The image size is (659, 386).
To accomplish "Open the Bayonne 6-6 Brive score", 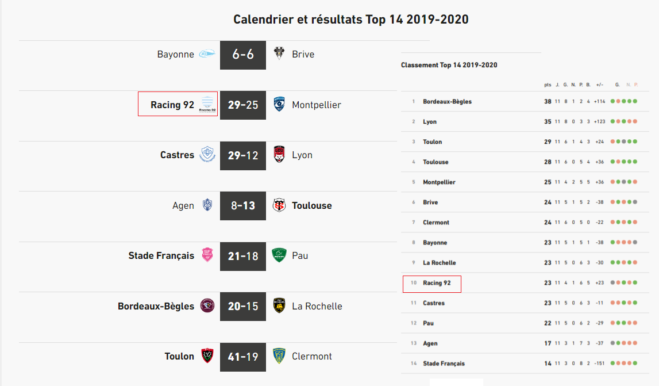I will tap(243, 55).
